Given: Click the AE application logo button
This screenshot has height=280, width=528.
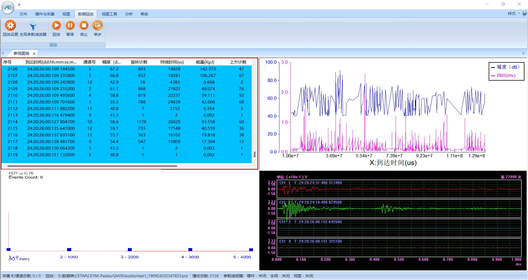Looking at the screenshot, I should click(x=8, y=7).
